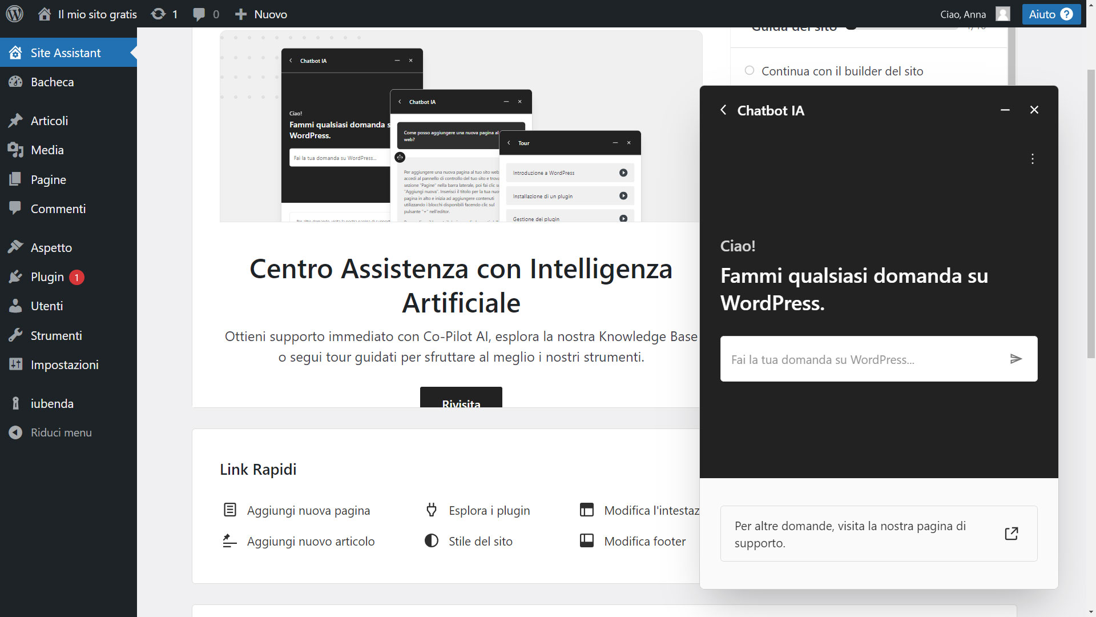Open the Aiuto help button
The width and height of the screenshot is (1096, 617).
pyautogui.click(x=1051, y=14)
